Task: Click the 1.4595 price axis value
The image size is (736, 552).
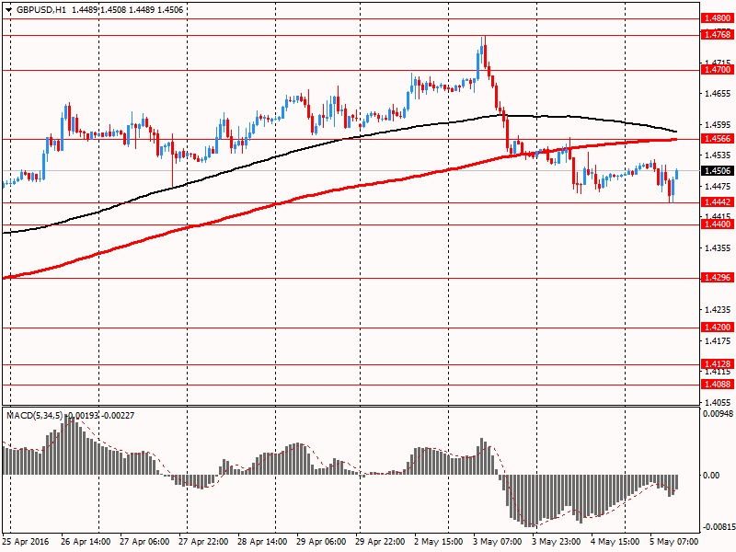Action: (719, 125)
